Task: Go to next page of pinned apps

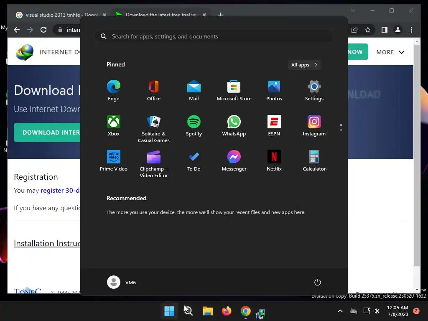Action: 341,130
